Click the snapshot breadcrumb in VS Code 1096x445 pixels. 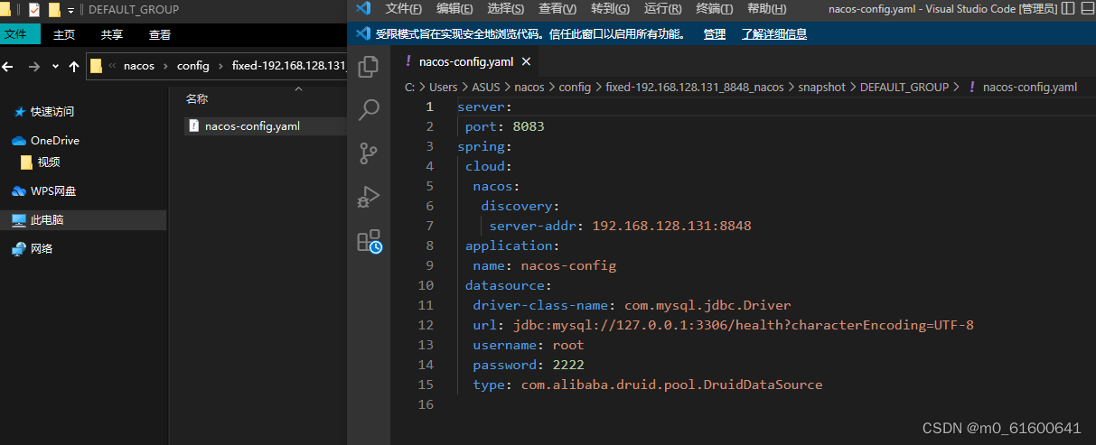click(821, 88)
